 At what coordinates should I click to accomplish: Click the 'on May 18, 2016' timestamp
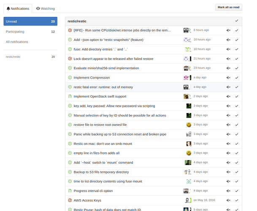click(x=204, y=200)
